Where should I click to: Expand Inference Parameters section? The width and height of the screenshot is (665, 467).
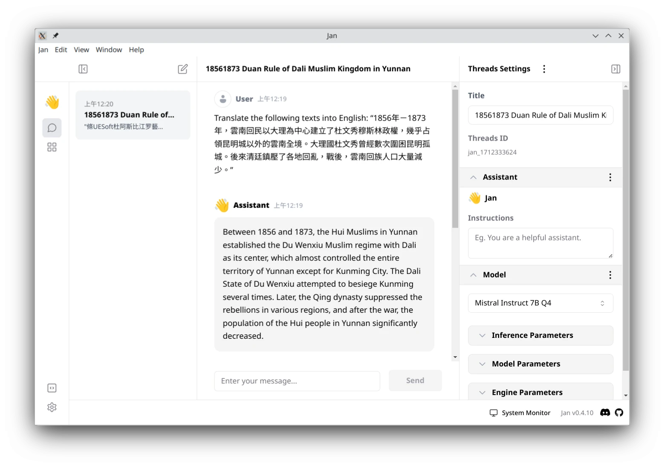pyautogui.click(x=540, y=336)
